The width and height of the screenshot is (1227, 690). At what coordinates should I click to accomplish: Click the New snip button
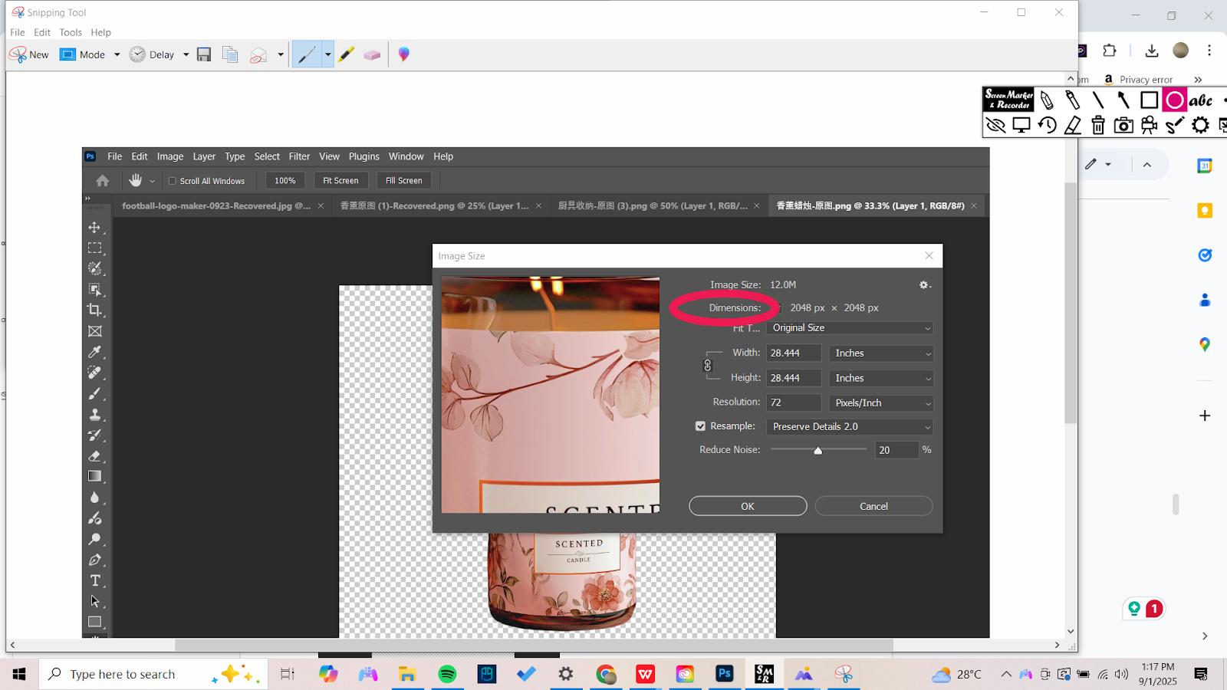(29, 54)
